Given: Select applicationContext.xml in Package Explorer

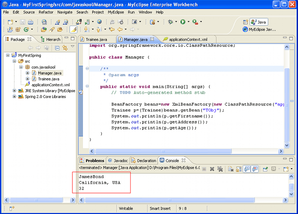Looking at the screenshot, I should click(x=51, y=85).
